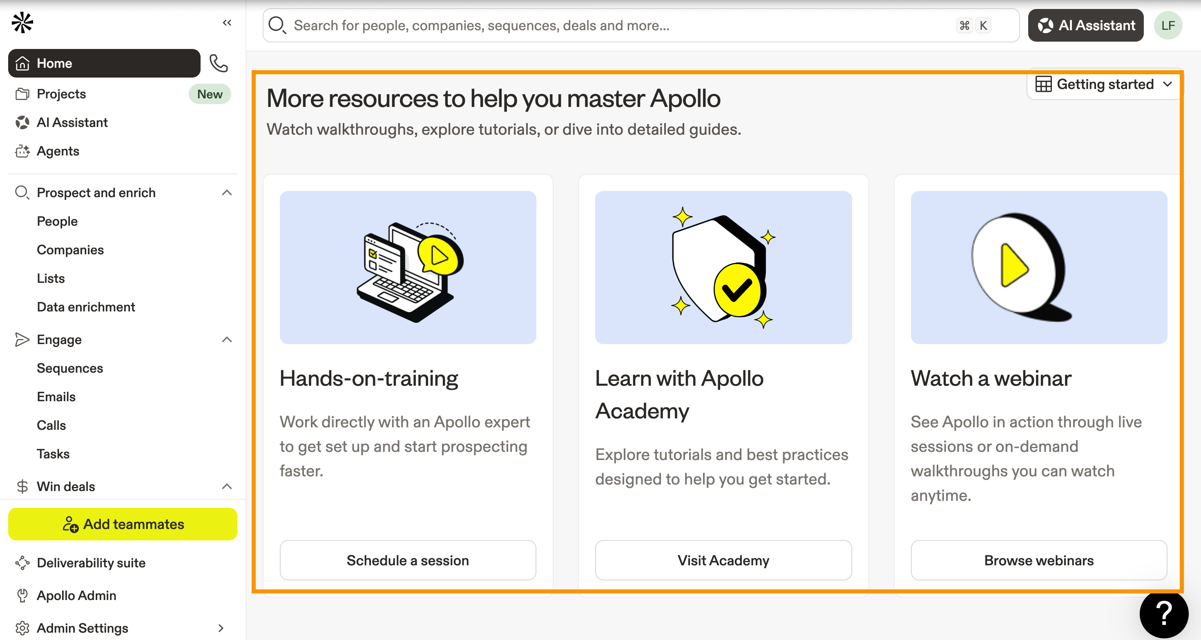Collapse the Prospect and enrich section
Screen dimensions: 1201x640
[227, 192]
